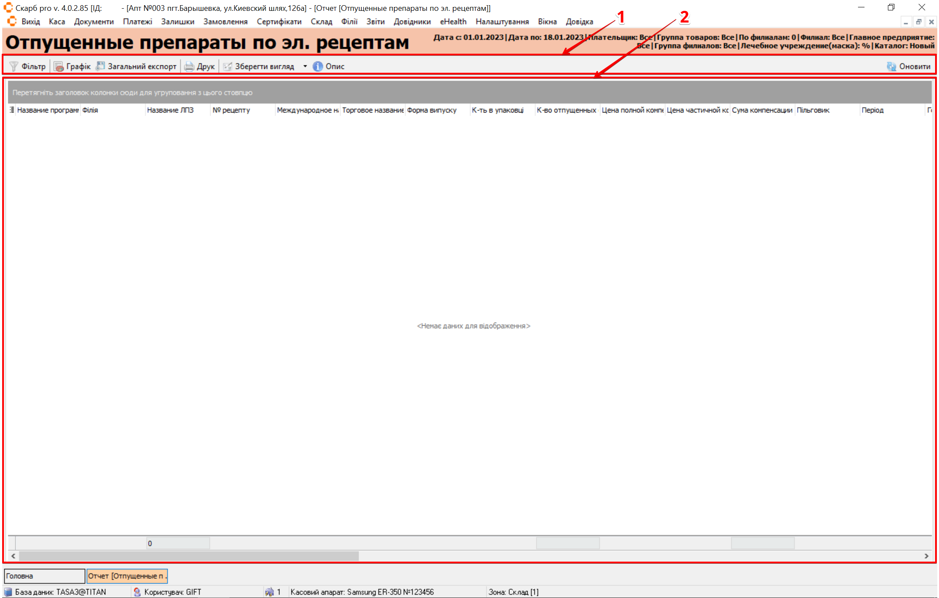The image size is (939, 598).
Task: Click the Користувач GIFT status bar icon
Action: 137,592
